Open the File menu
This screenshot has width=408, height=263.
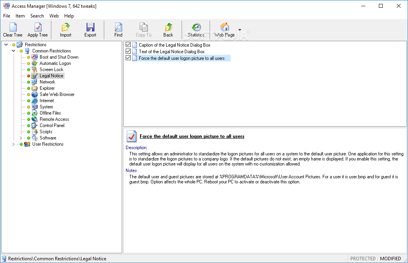click(7, 16)
